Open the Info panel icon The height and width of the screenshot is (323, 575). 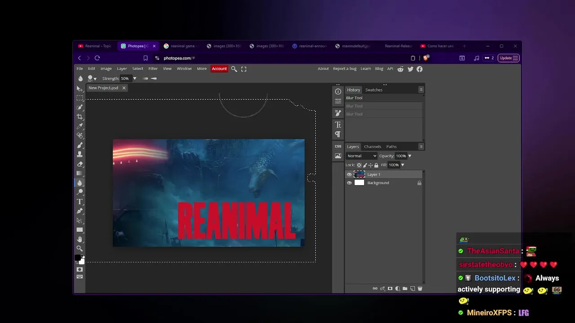click(x=338, y=92)
